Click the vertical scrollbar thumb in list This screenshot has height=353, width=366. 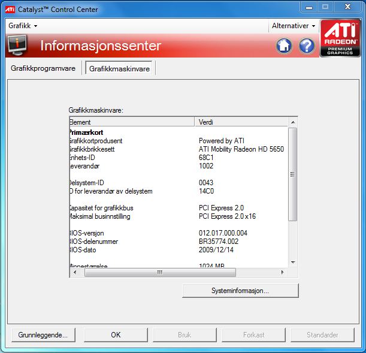pyautogui.click(x=293, y=174)
